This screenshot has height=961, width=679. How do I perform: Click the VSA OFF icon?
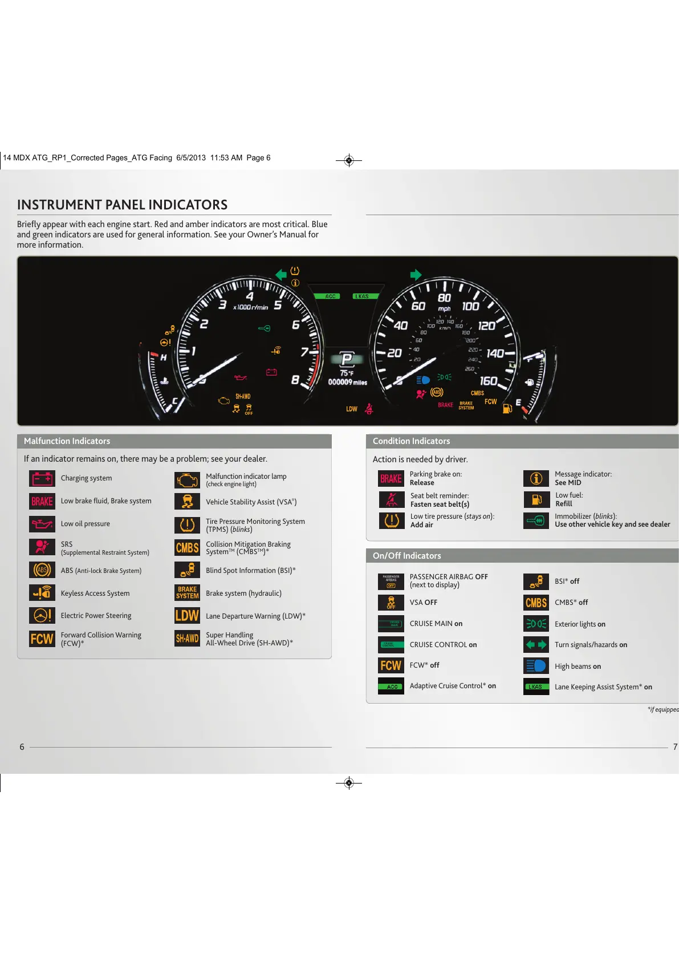pos(391,603)
